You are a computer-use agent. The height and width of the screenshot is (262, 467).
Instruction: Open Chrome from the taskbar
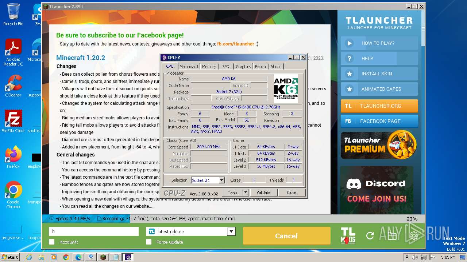tap(66, 257)
